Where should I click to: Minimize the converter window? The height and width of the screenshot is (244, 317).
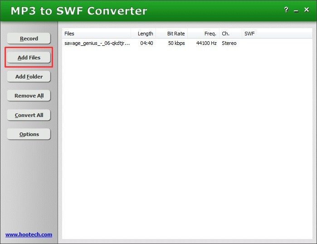296,11
